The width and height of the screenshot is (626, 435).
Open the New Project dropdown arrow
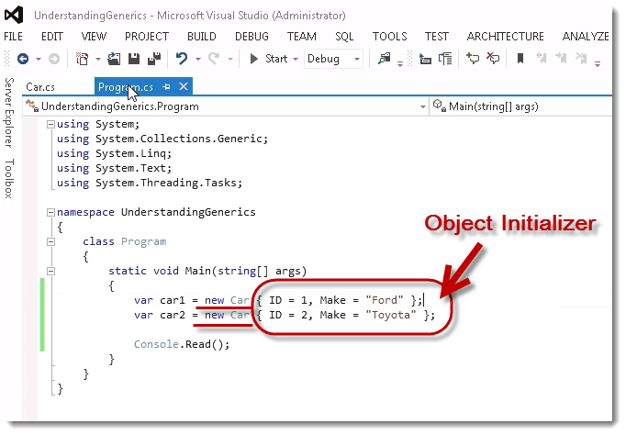coord(98,59)
